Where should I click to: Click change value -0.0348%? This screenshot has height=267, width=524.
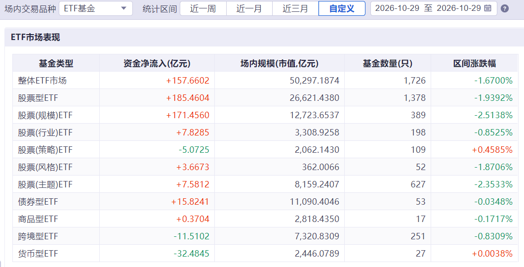point(493,202)
